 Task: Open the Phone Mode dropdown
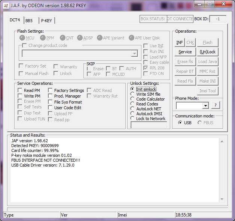(206, 105)
